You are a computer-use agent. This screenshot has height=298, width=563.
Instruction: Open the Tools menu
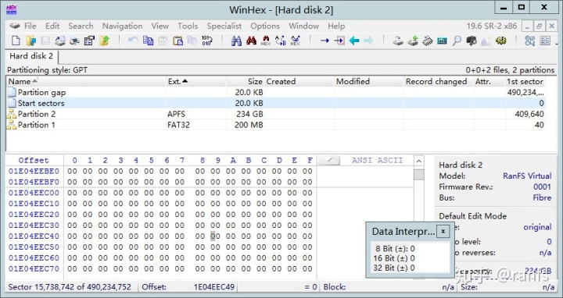pos(188,26)
